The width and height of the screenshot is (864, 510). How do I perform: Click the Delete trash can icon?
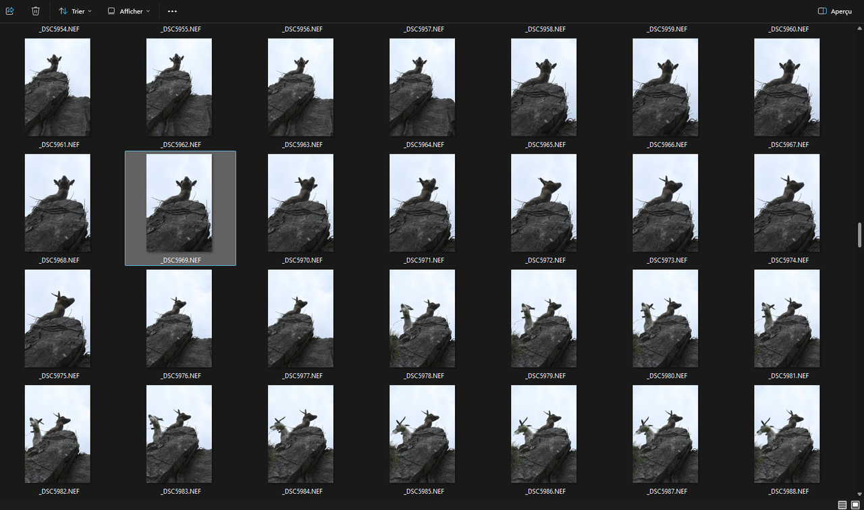click(36, 11)
